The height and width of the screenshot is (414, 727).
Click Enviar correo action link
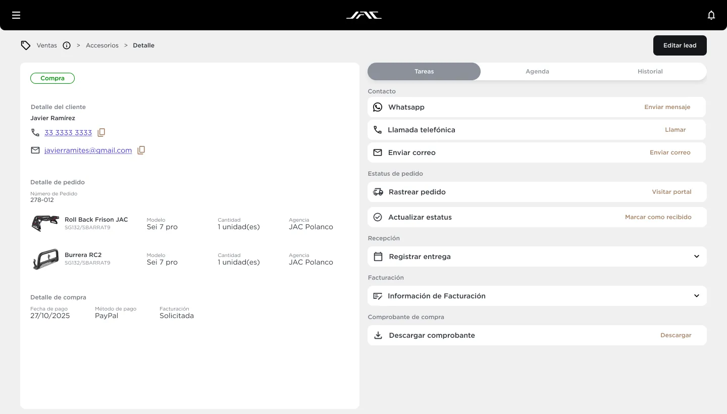(x=670, y=152)
